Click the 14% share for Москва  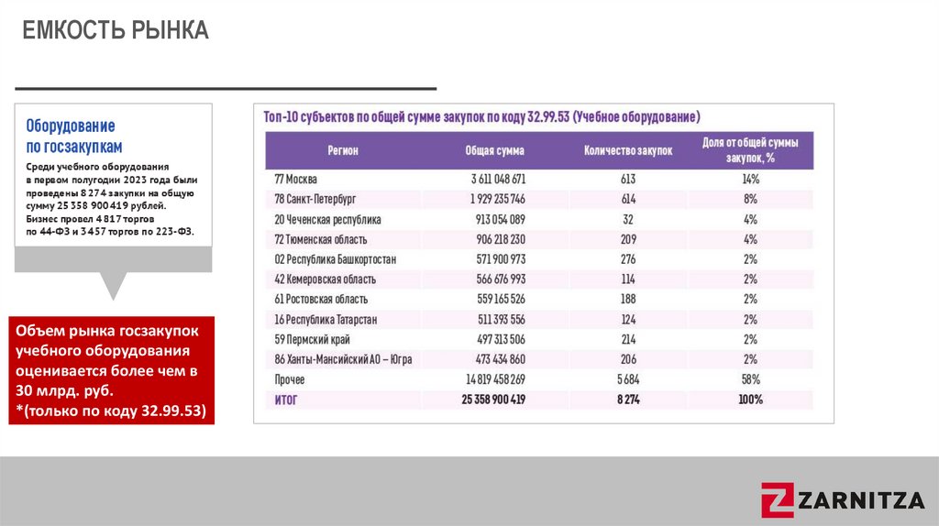[750, 180]
